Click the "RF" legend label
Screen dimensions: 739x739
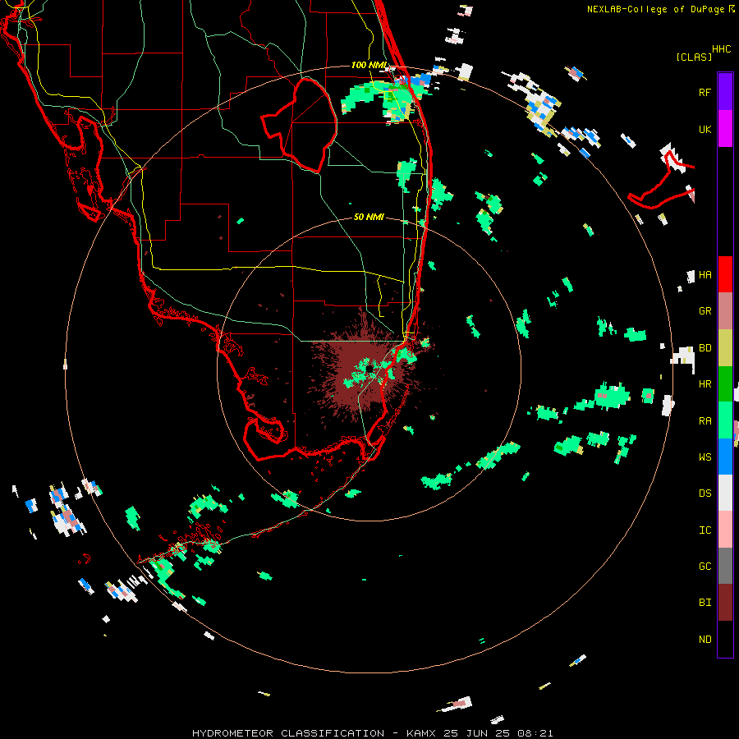click(705, 93)
